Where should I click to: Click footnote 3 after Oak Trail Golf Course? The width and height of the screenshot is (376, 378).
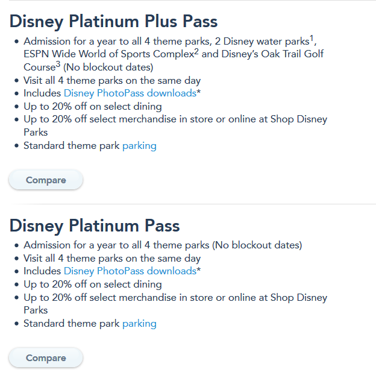point(58,64)
